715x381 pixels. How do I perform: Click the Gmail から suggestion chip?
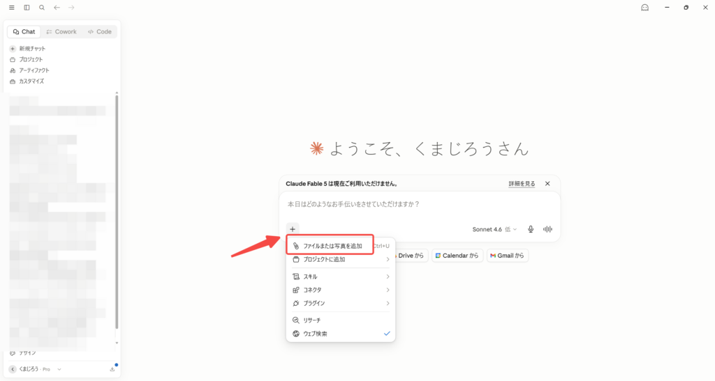coord(507,256)
